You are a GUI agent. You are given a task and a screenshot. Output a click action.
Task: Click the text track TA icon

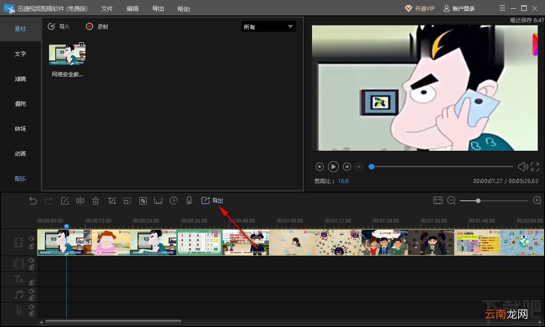pyautogui.click(x=19, y=279)
